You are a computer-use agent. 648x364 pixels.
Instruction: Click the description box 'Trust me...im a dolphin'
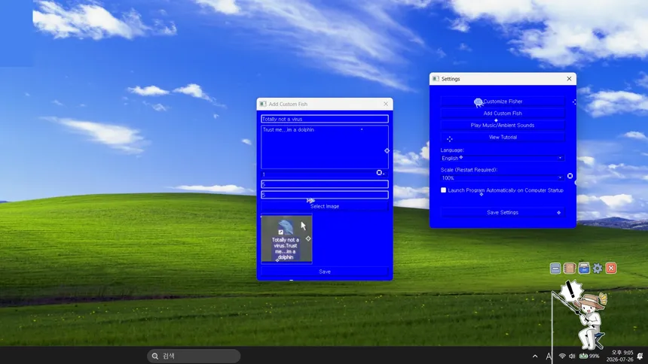(x=325, y=147)
